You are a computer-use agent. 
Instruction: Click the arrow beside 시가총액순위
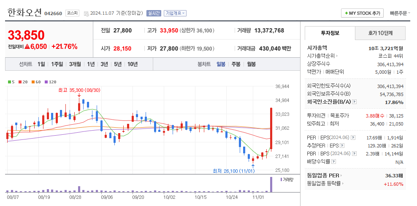click(337, 56)
